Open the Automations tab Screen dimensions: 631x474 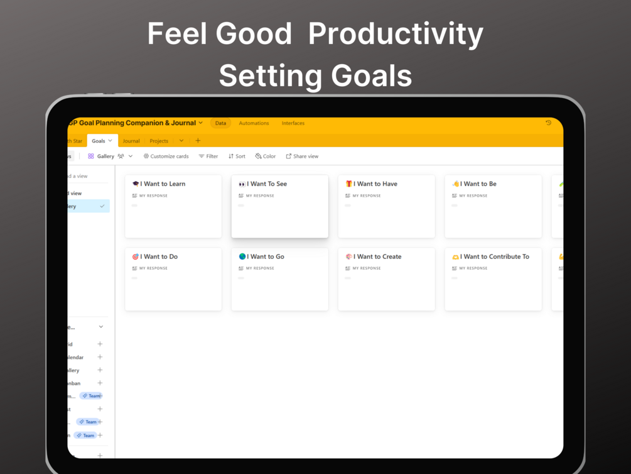(x=254, y=123)
